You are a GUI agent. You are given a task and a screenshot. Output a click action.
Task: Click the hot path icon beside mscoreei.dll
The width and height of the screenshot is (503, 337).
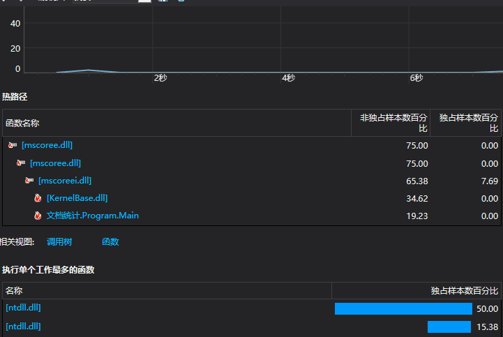click(29, 180)
